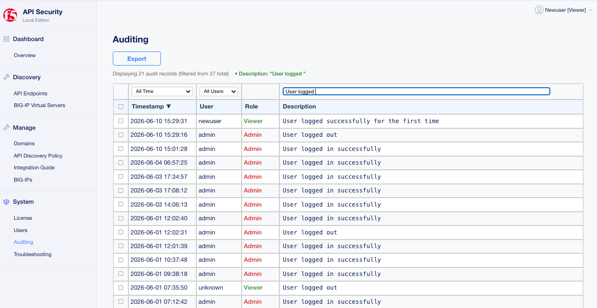The image size is (597, 308).
Task: Check the row for 2026-06-04 06:57:25
Action: click(121, 162)
